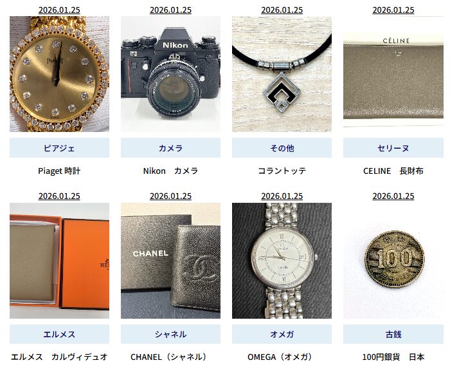Choose the セリーヌ category button
Viewport: 450px width, 367px height.
[x=393, y=147]
